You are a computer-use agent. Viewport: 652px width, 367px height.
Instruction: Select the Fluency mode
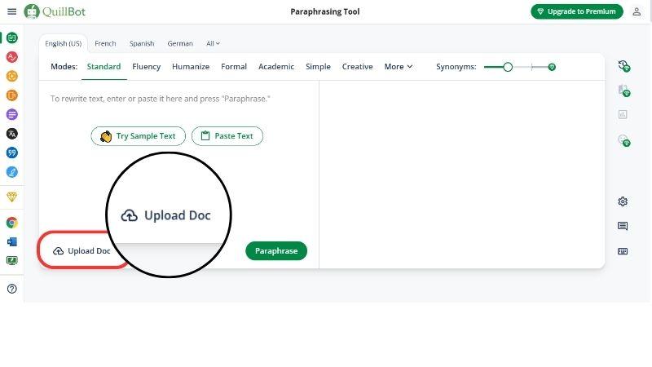tap(147, 67)
